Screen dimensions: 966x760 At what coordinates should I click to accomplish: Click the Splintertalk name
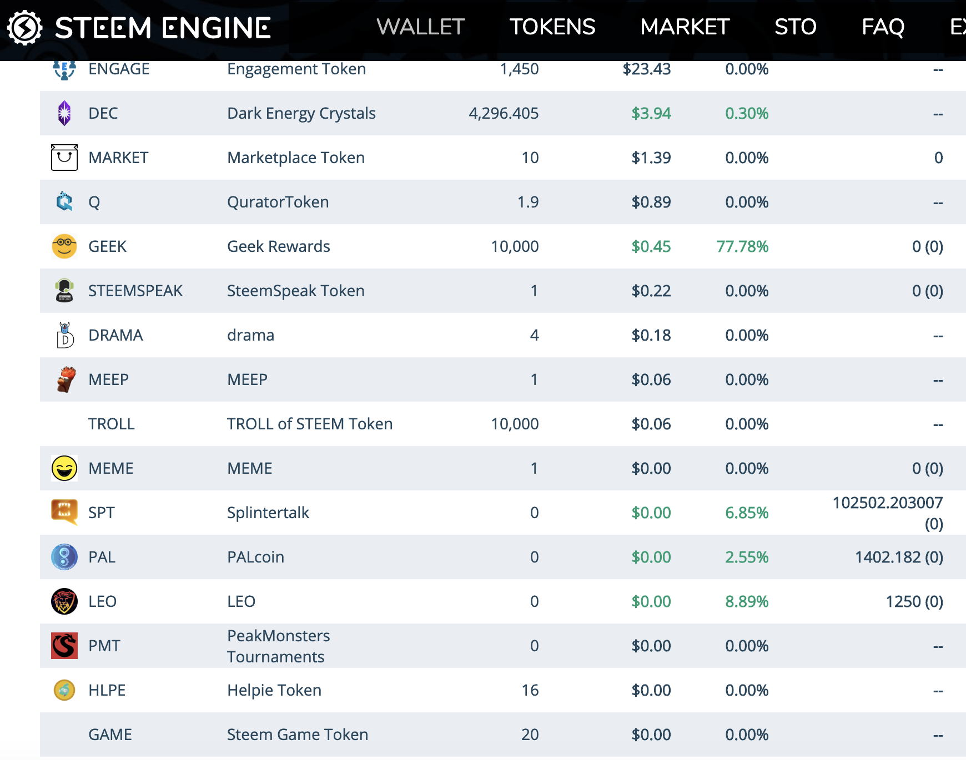coord(268,513)
